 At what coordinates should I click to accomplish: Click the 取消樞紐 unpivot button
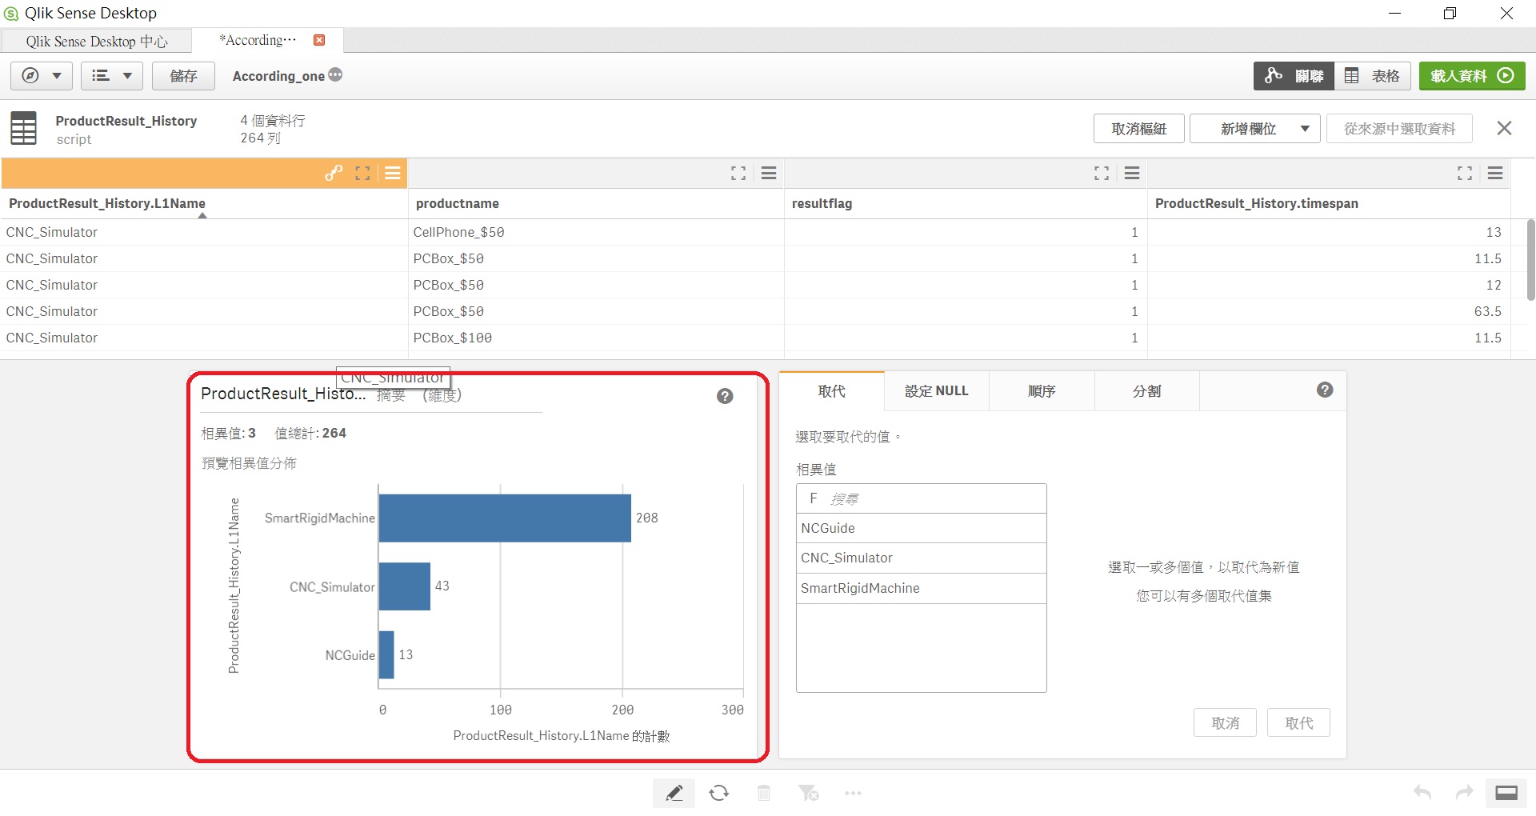[1138, 129]
